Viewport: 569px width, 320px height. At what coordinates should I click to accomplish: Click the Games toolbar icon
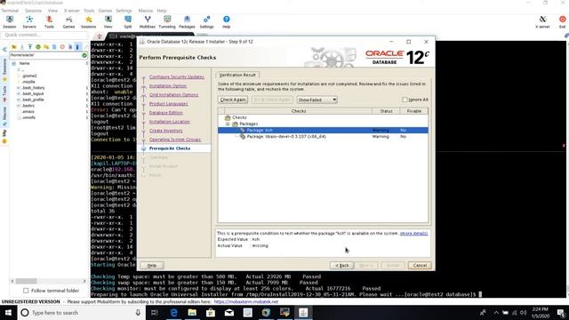[x=68, y=21]
